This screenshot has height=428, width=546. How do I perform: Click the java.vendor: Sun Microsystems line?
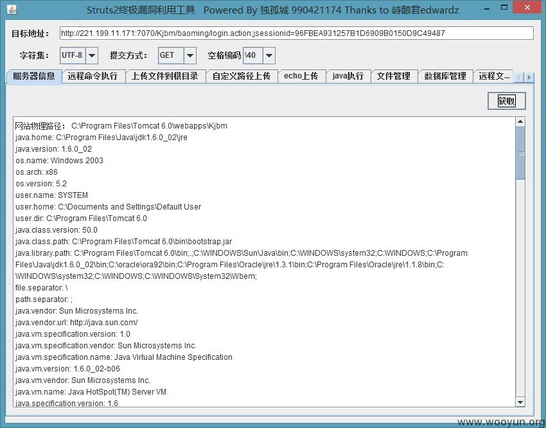click(x=76, y=310)
